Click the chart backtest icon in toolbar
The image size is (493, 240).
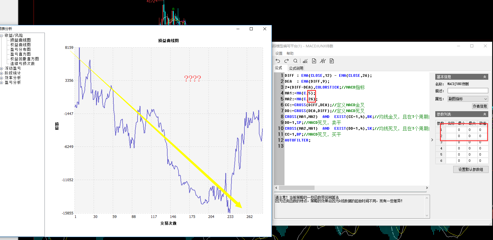pyautogui.click(x=323, y=61)
